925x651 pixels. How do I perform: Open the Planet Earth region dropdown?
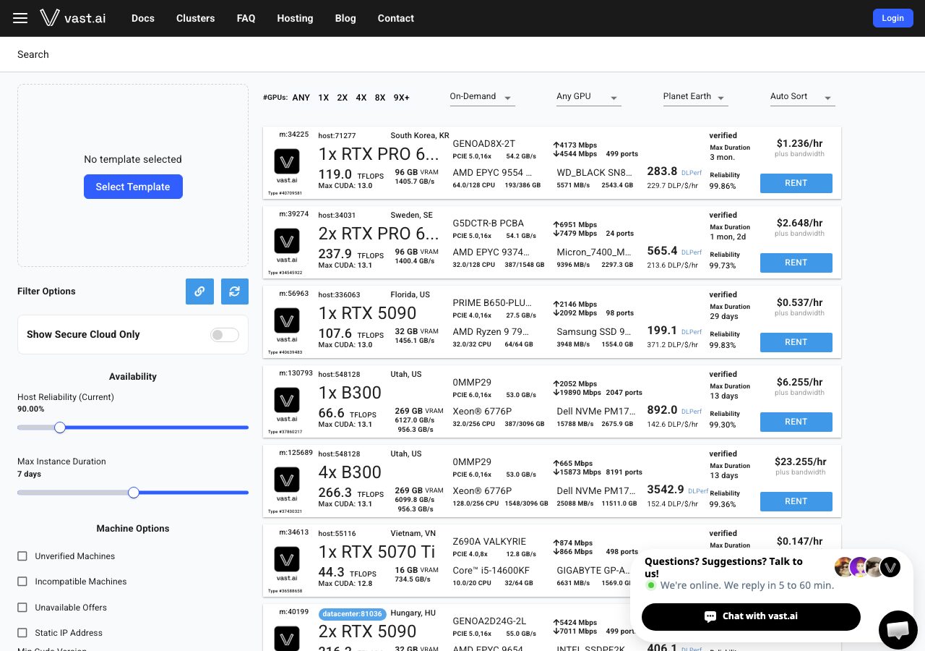[x=695, y=97]
